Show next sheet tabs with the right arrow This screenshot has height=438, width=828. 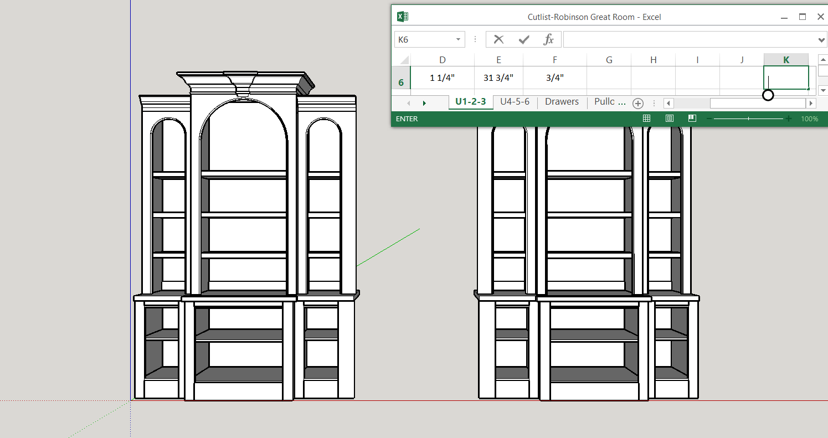(x=424, y=103)
